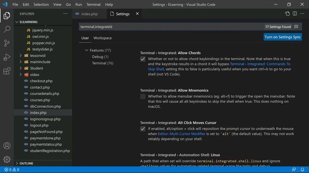Switch to index.php editor tab
Screen dimensions: 309x173
[x=89, y=14]
